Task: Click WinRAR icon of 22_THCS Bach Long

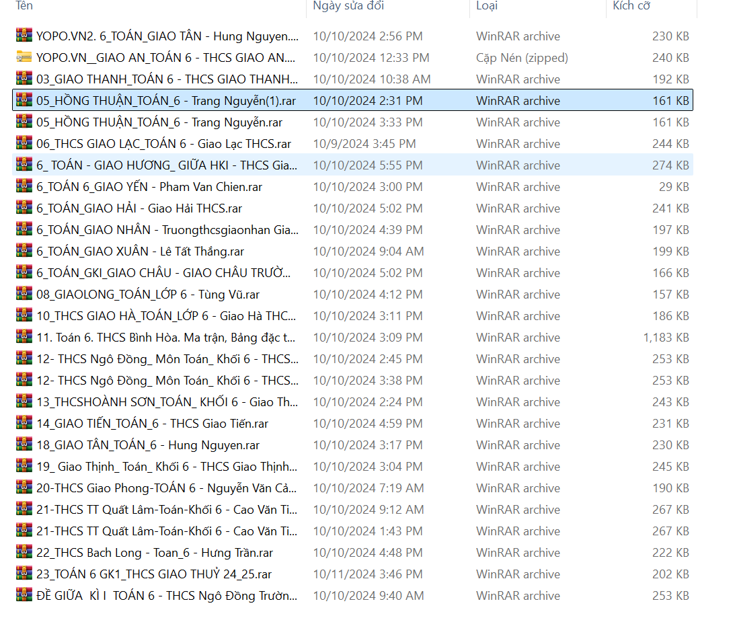Action: [x=24, y=553]
